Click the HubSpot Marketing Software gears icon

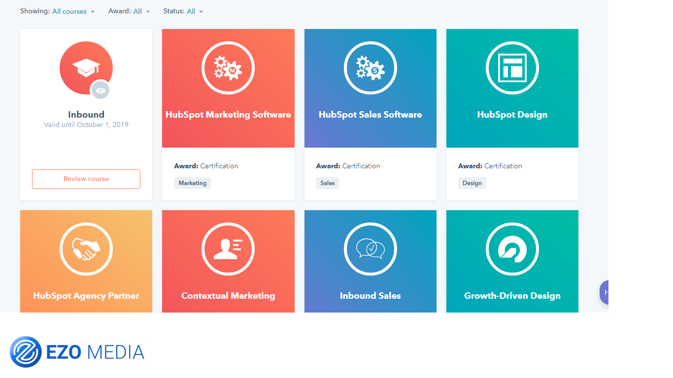pyautogui.click(x=228, y=68)
